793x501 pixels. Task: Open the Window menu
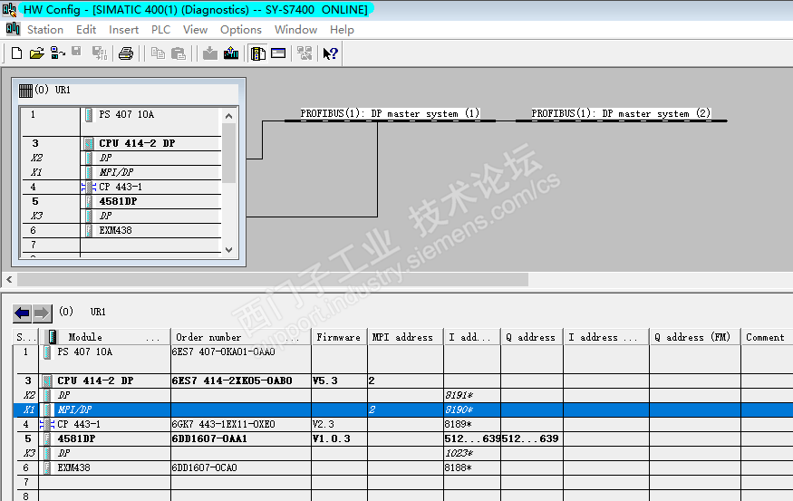(295, 29)
